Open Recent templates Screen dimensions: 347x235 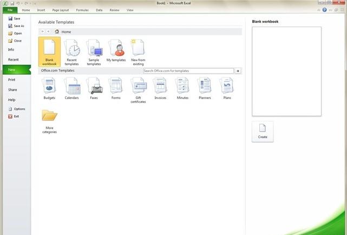tap(71, 52)
